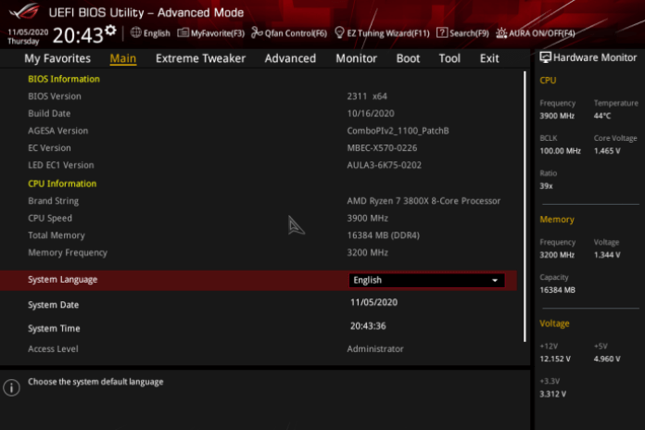The image size is (645, 430).
Task: Click memory voltage reading 1.344 V
Action: pos(607,255)
